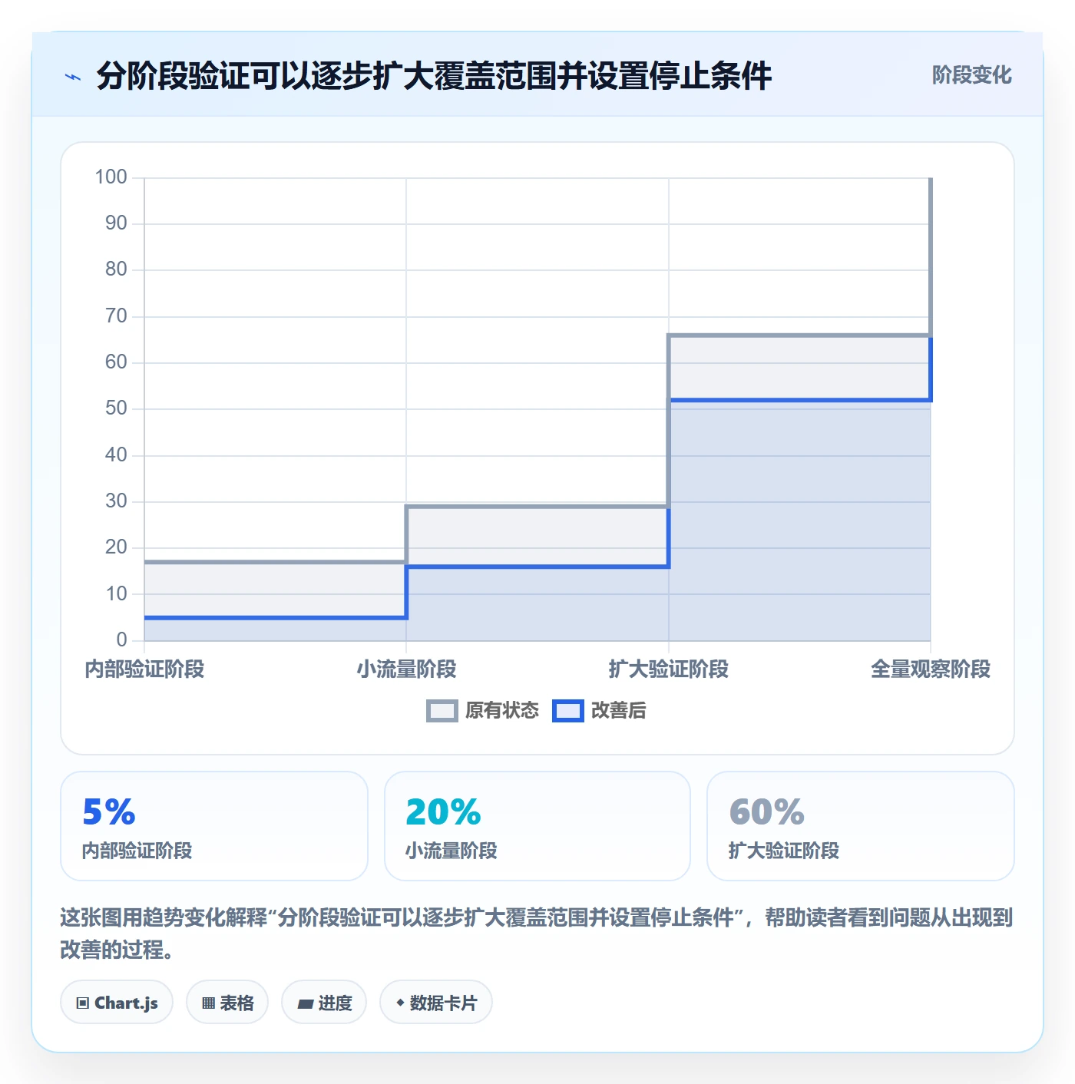This screenshot has width=1075, height=1084.
Task: Click the 全量观察阶段 x-axis label
Action: click(931, 669)
